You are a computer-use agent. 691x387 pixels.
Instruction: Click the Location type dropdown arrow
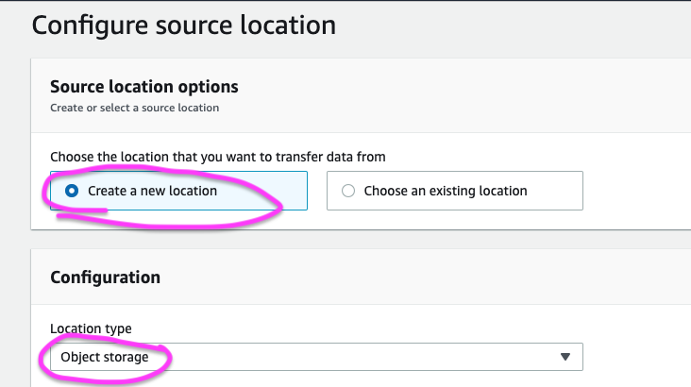coord(565,357)
